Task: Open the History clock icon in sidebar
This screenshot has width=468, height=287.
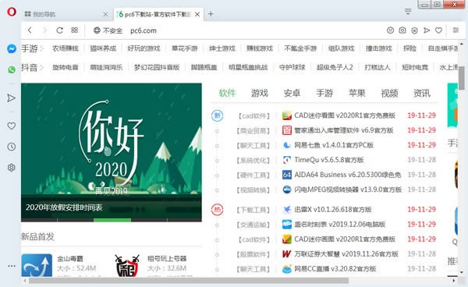Action: coord(12,147)
